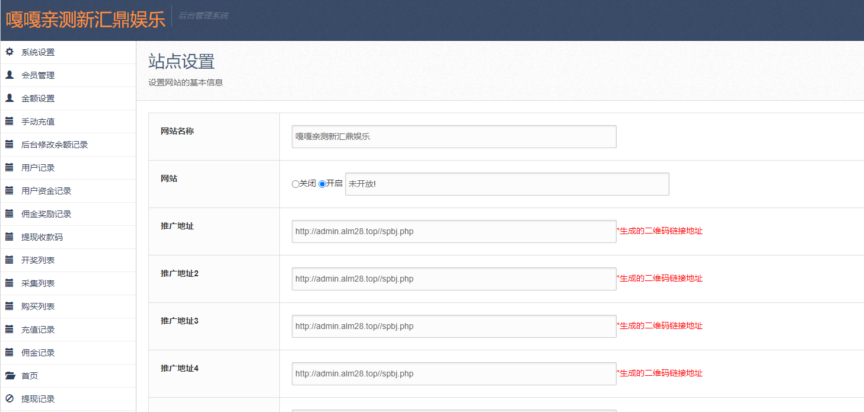Viewport: 864px width, 412px height.
Task: Click the gear icon beside 系统设置
Action: click(9, 52)
